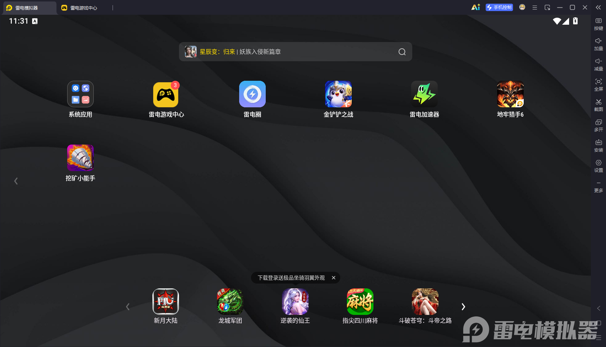Show previous recommended games in the carousel
The image size is (606, 347).
coord(128,307)
